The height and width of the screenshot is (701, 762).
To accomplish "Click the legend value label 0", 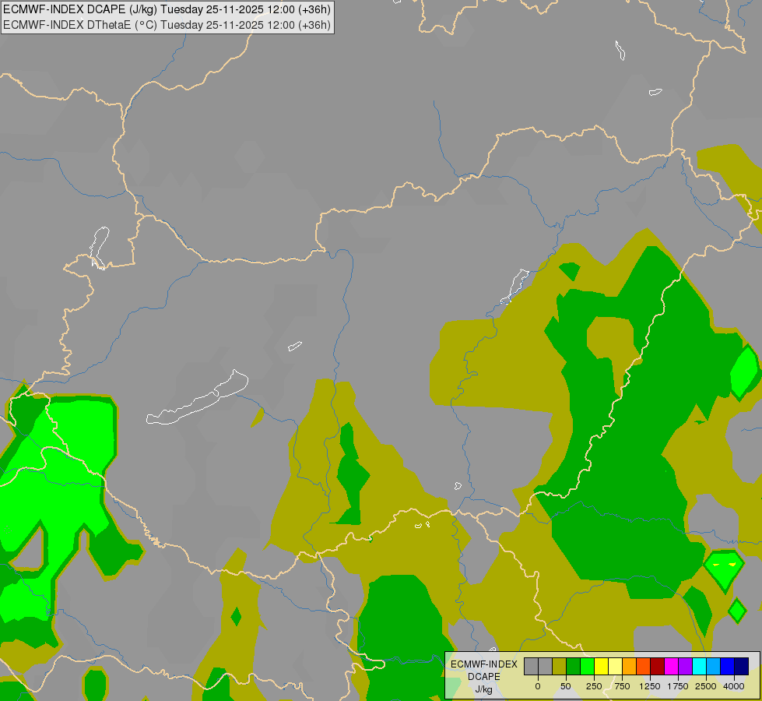I will click(x=538, y=686).
